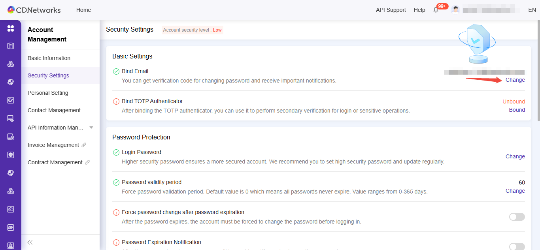Click Bound link for TOTP Authenticator

click(x=517, y=110)
